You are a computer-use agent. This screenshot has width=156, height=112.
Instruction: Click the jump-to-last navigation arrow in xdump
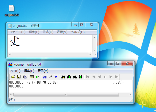point(117,77)
